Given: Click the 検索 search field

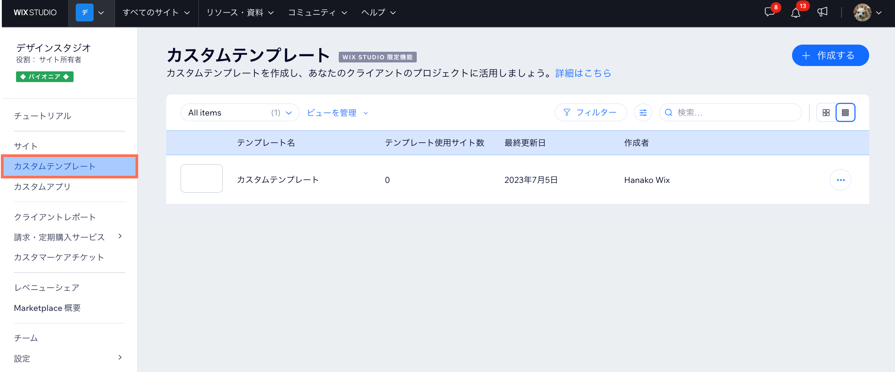Looking at the screenshot, I should tap(730, 112).
